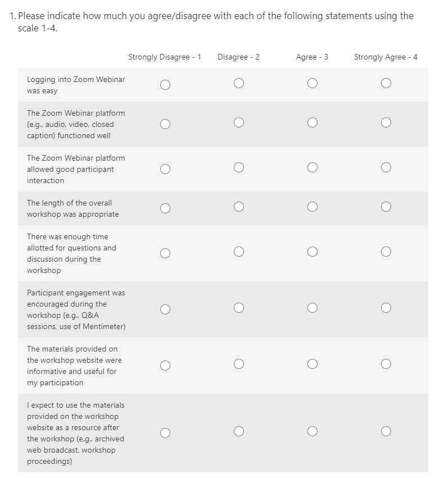
Task: Select Agree for participant engagement was encouraged
Action: click(312, 308)
